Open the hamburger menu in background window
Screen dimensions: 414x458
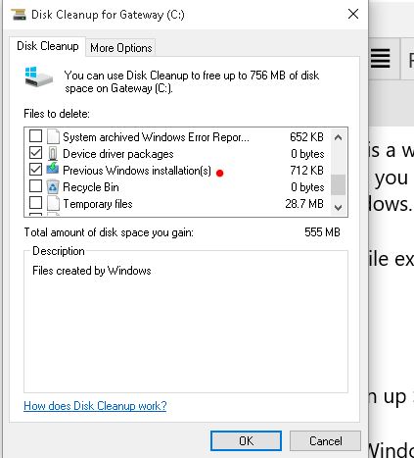(381, 58)
